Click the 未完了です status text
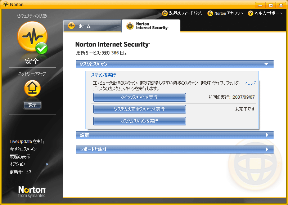 pyautogui.click(x=244, y=109)
